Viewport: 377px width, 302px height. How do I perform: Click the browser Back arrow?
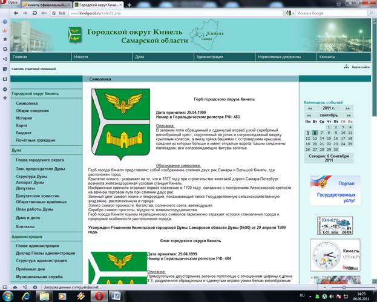[x=17, y=13]
